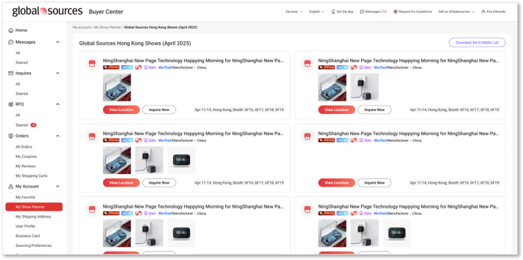Viewport: 523px width, 260px height.
Task: Click the Inquires envelope icon
Action: pos(10,73)
